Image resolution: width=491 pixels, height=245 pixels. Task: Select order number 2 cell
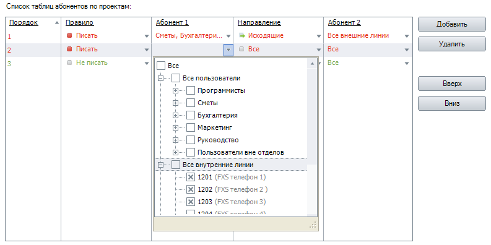(x=9, y=50)
